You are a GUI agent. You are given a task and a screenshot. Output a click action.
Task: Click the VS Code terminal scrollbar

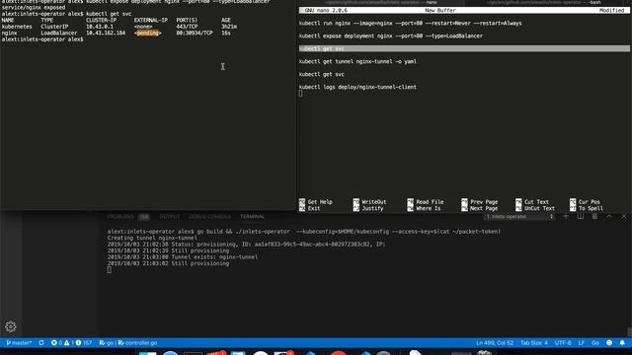point(629,332)
